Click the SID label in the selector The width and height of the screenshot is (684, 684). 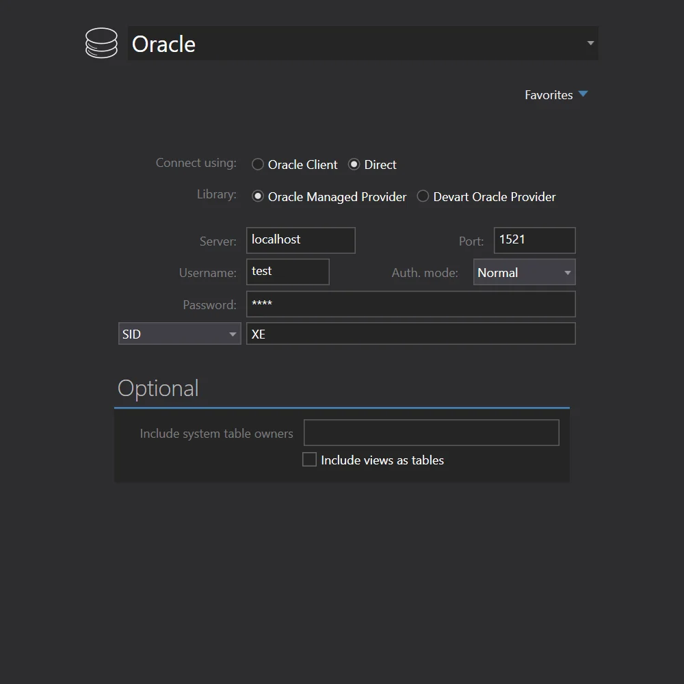tap(132, 333)
